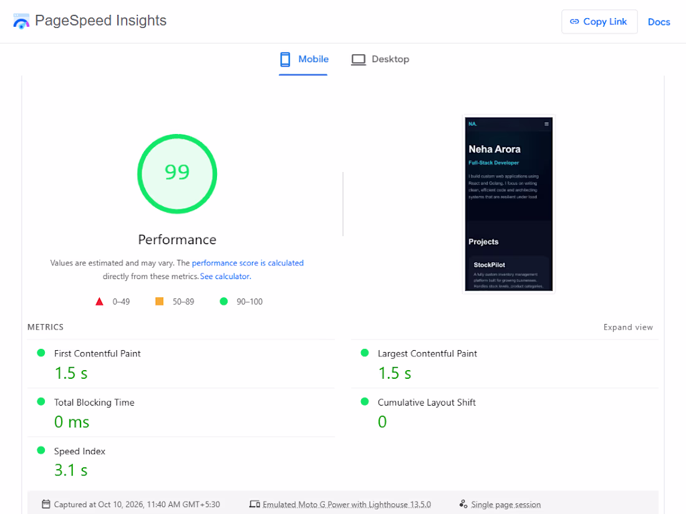Open the Docs link

[x=659, y=22]
